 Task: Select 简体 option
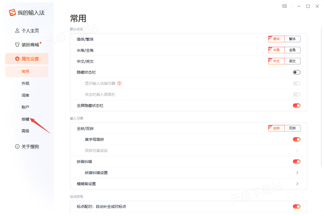(x=276, y=39)
